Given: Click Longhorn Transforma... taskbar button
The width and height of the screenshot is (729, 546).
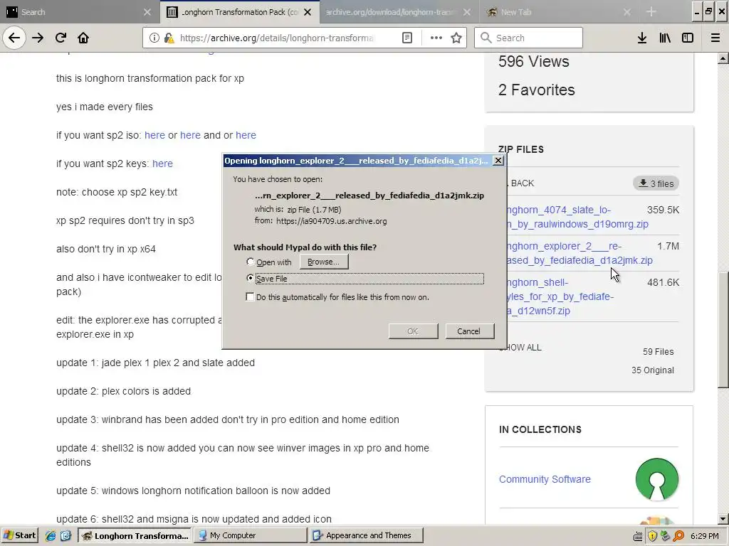Looking at the screenshot, I should pyautogui.click(x=135, y=535).
